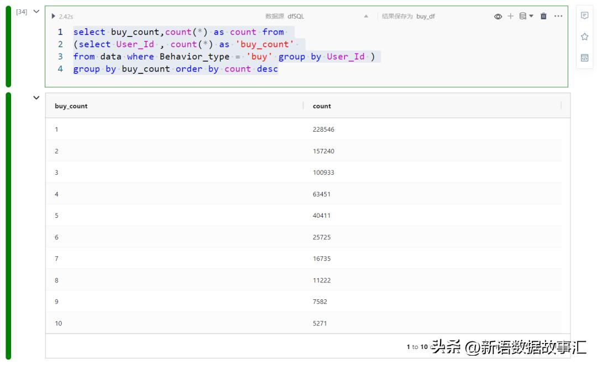Click the star favorite icon
Viewport: 597px width, 365px height.
pos(584,37)
